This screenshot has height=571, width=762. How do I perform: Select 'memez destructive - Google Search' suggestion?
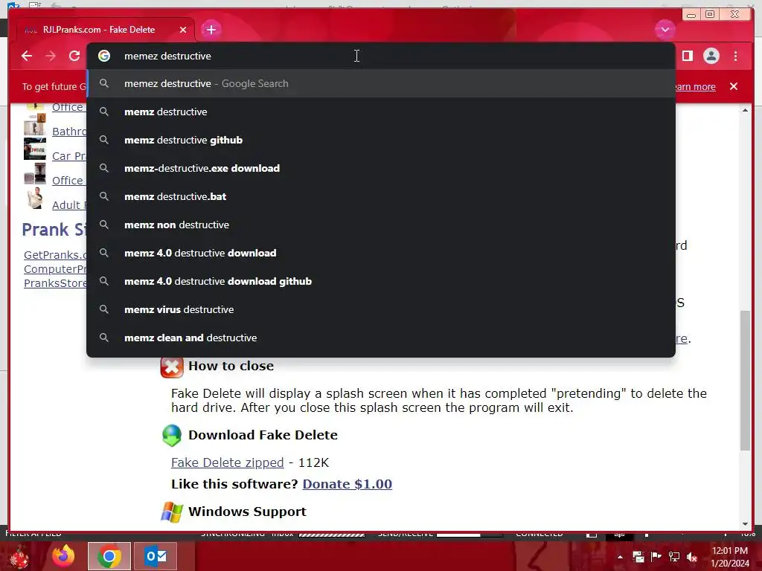(x=381, y=83)
